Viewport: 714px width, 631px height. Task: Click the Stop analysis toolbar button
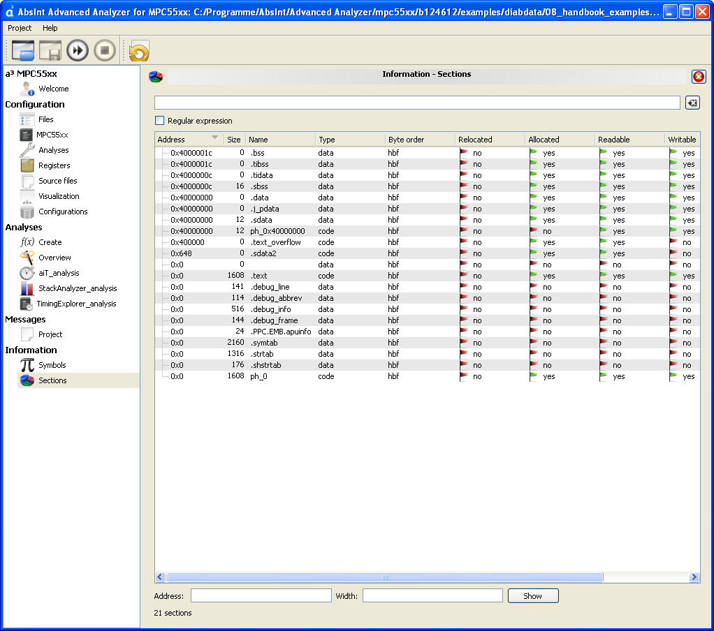[x=105, y=50]
